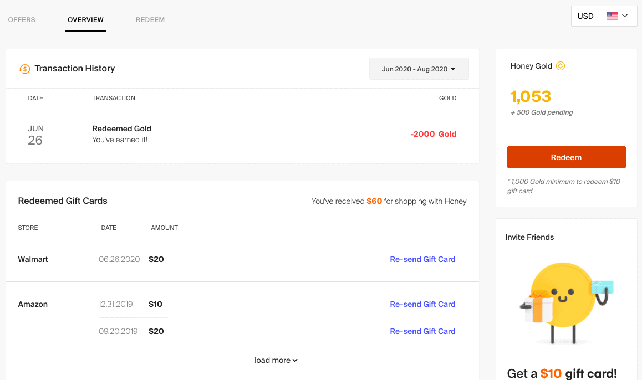The height and width of the screenshot is (380, 642).
Task: Re-send the Amazon $10 gift card
Action: (422, 304)
